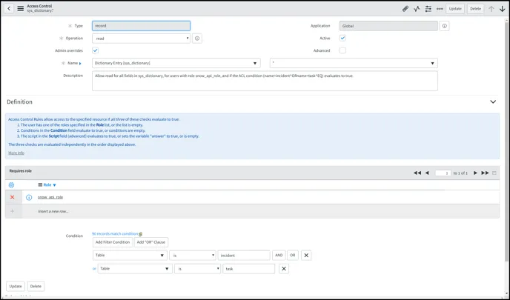
Task: Open the Role column menu icon
Action: coord(40,185)
